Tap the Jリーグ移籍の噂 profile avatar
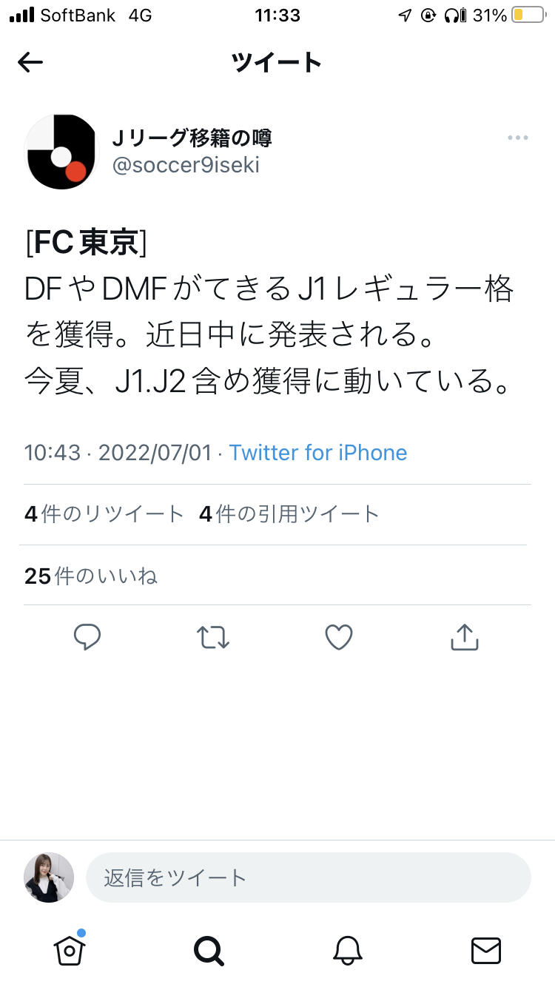 pos(61,152)
